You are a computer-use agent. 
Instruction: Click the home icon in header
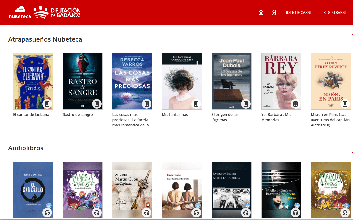[x=261, y=12]
